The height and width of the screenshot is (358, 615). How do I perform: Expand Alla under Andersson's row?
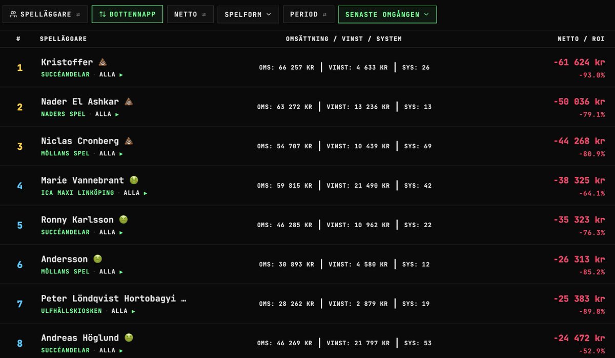tap(111, 272)
